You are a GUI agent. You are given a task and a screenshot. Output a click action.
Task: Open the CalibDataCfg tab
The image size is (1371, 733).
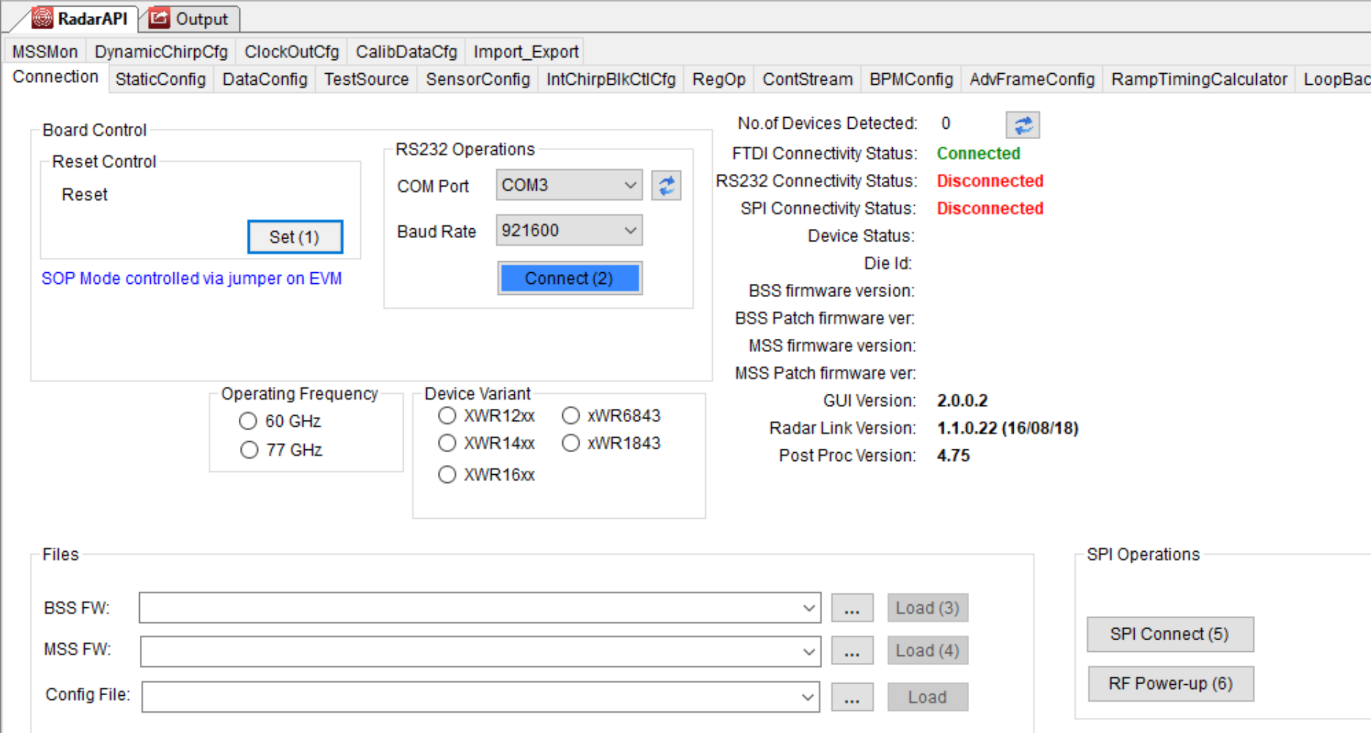point(406,51)
